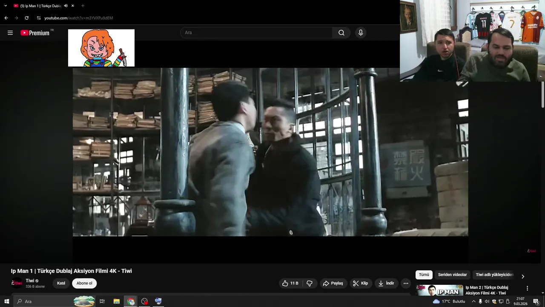The width and height of the screenshot is (545, 307).
Task: Download video with İndir button
Action: [386, 283]
